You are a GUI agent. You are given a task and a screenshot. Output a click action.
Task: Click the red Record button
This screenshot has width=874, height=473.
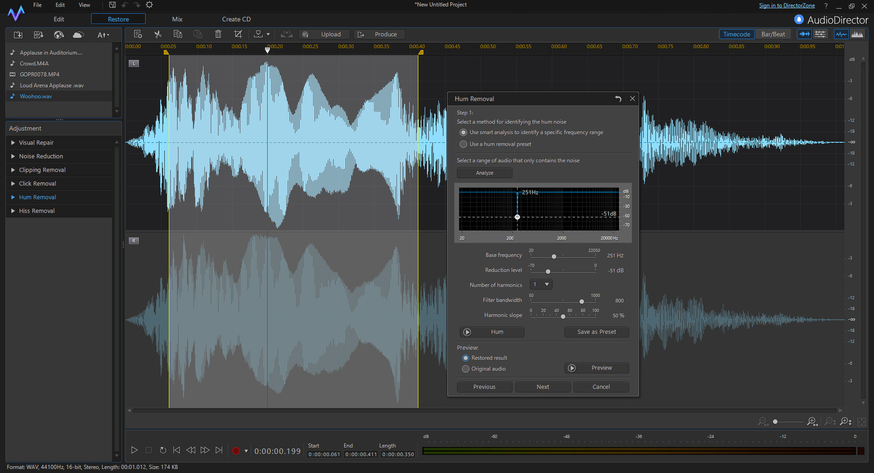(236, 451)
